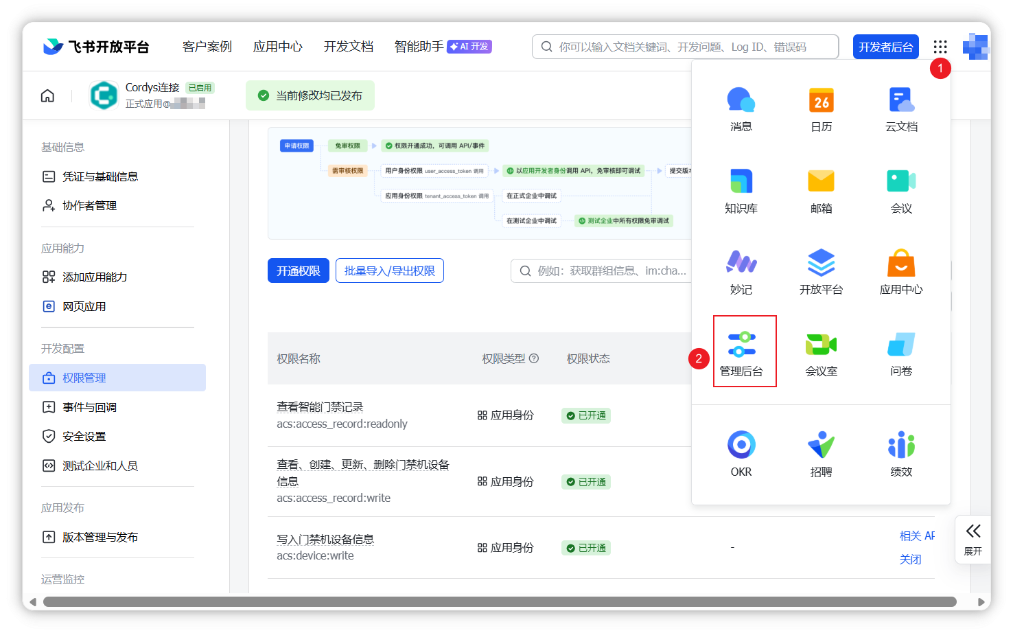Screen dimensions: 1013x633
Task: Select 添加应用能力 in the sidebar
Action: [x=95, y=277]
